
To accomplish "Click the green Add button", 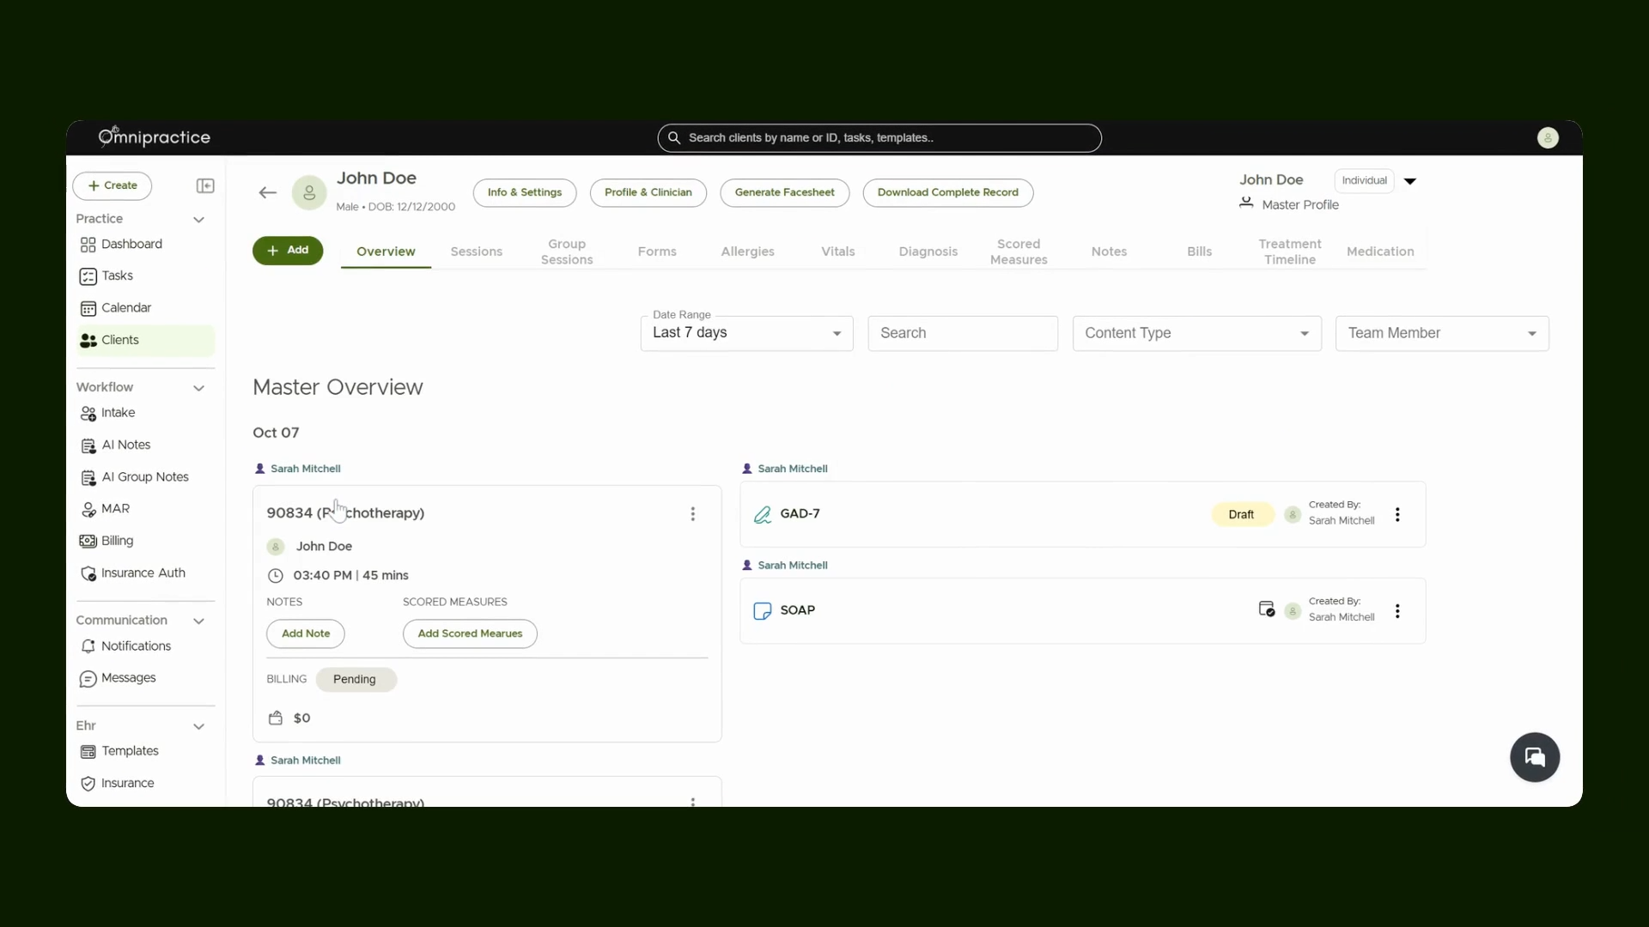I will [288, 251].
